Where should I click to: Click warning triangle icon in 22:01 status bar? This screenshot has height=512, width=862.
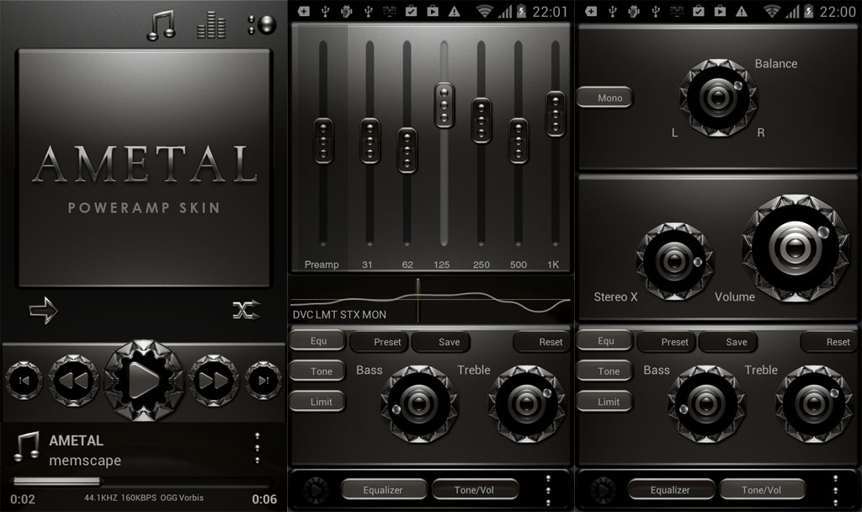point(455,12)
